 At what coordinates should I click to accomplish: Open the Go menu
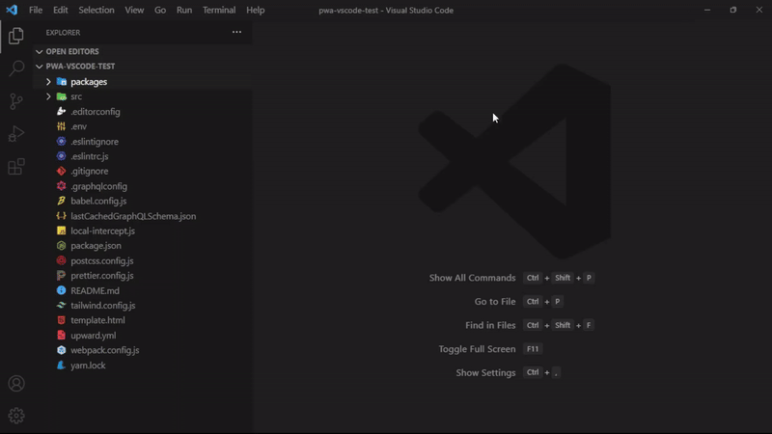pyautogui.click(x=160, y=10)
